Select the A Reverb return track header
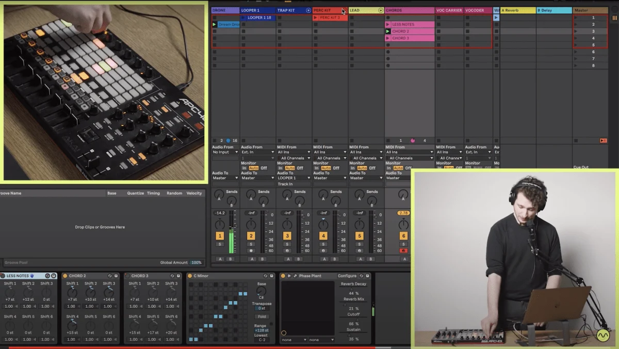This screenshot has width=619, height=349. click(518, 10)
